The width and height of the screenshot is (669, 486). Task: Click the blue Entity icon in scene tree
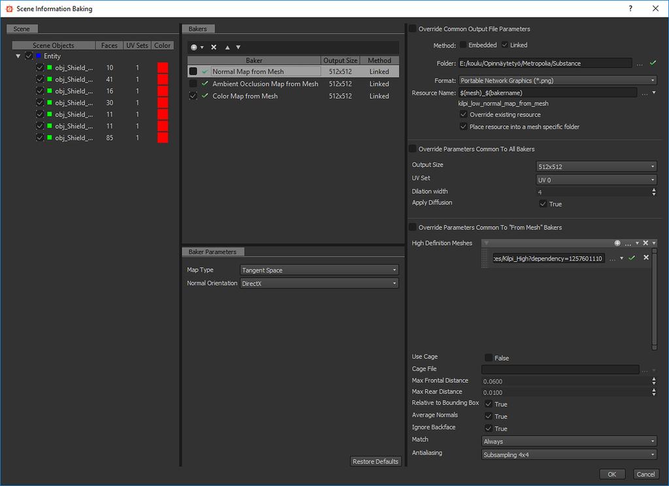[39, 56]
